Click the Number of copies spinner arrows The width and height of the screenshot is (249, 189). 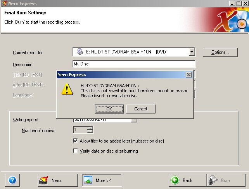90,131
